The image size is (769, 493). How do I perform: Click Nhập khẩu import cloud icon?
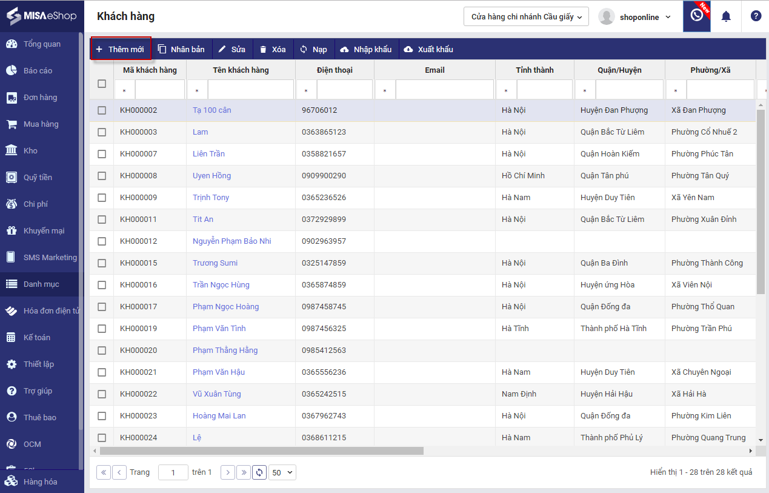[x=345, y=49]
